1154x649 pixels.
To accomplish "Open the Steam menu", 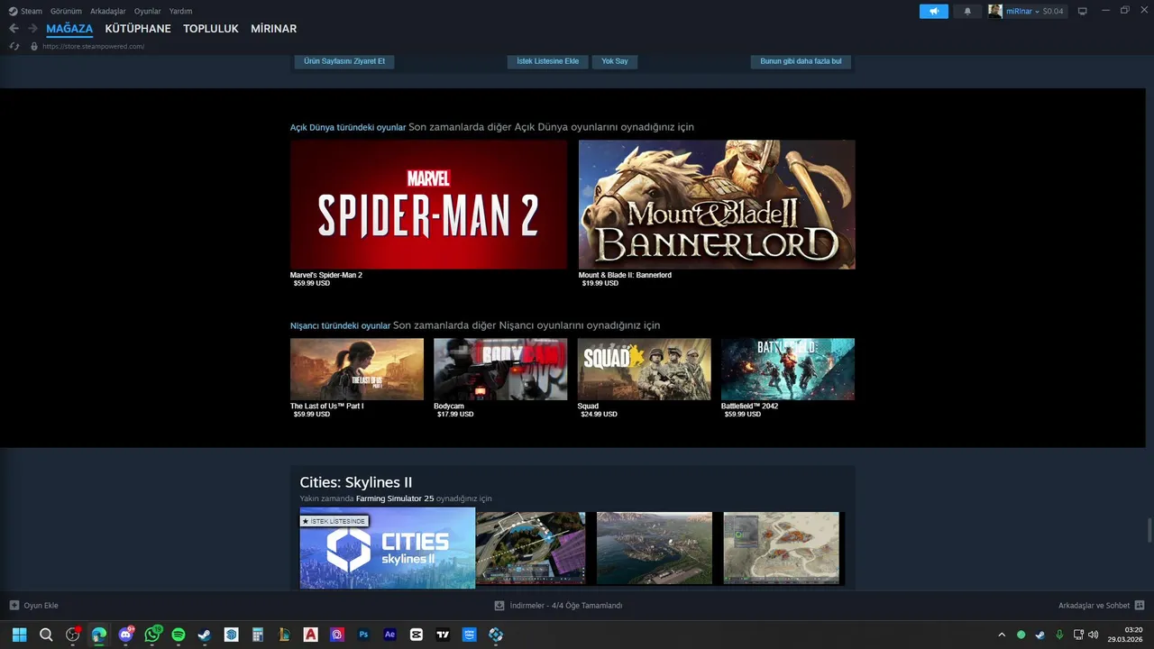I will [32, 11].
